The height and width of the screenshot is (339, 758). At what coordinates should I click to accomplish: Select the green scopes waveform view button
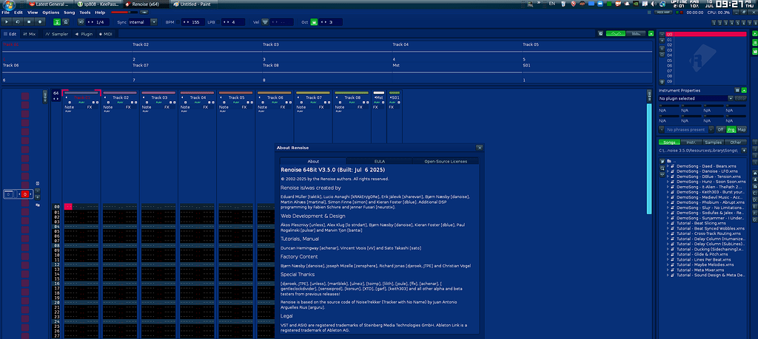point(615,34)
